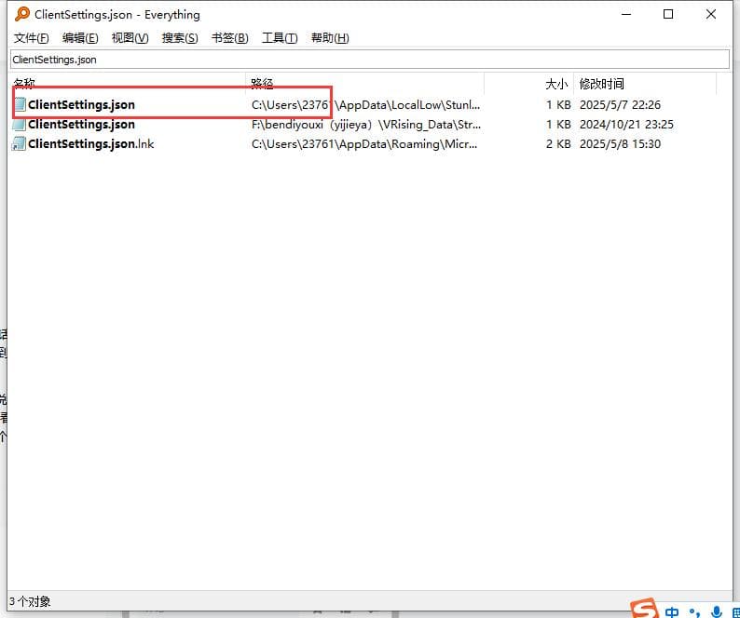740x618 pixels.
Task: Click file icon of the 2024/10/21 23:25 result
Action: (x=20, y=125)
